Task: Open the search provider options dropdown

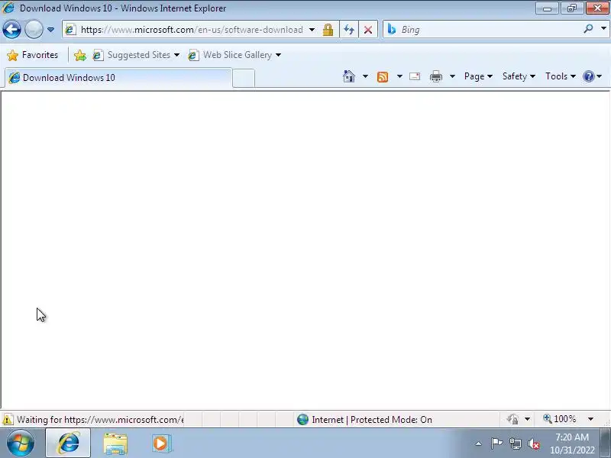Action: coord(603,29)
